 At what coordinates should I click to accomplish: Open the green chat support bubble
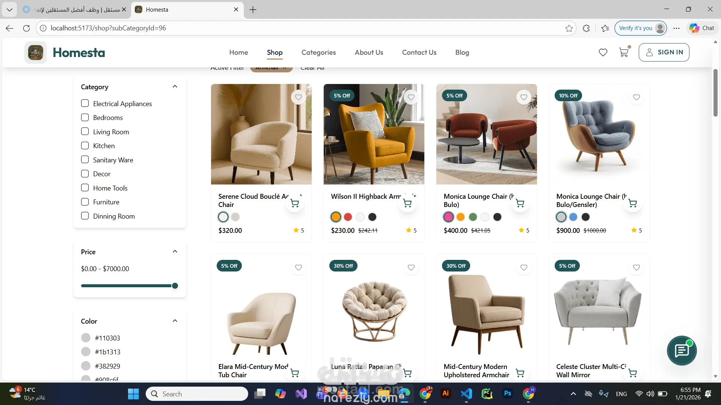682,351
